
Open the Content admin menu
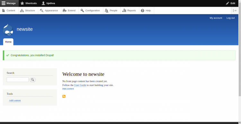9,11
